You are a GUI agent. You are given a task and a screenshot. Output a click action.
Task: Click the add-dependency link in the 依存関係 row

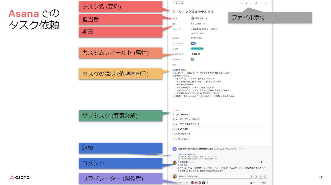tap(196, 38)
